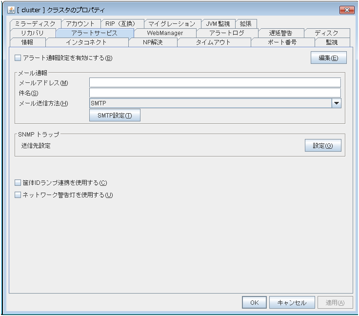
Task: Switch to the ミラーディスク tab
Action: [35, 24]
